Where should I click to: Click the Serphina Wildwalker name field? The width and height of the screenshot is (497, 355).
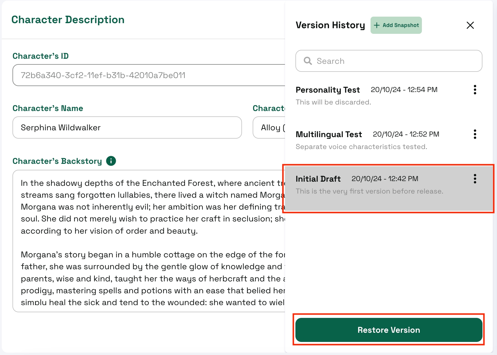(127, 128)
